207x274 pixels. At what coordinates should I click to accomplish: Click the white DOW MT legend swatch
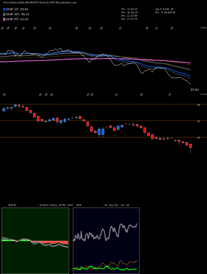(4, 14)
